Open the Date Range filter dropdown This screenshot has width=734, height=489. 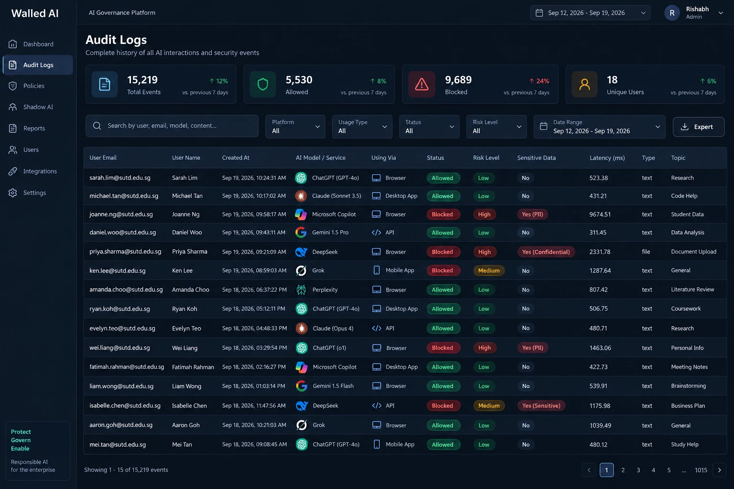[x=599, y=127]
